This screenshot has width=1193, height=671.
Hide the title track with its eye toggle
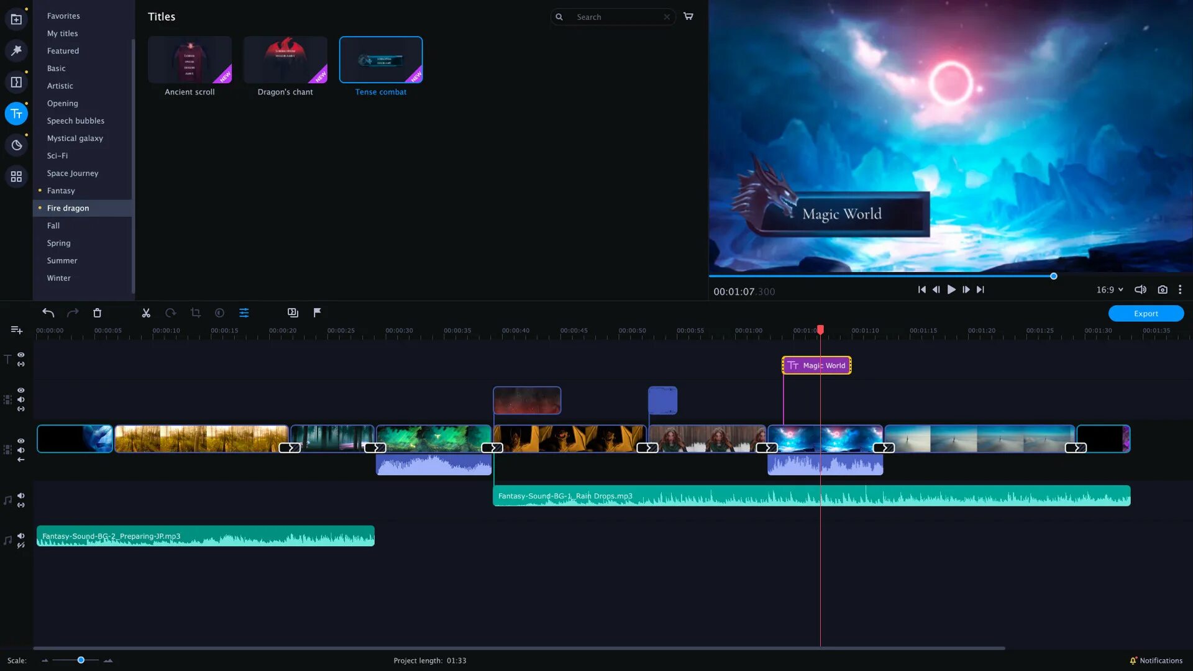[21, 355]
